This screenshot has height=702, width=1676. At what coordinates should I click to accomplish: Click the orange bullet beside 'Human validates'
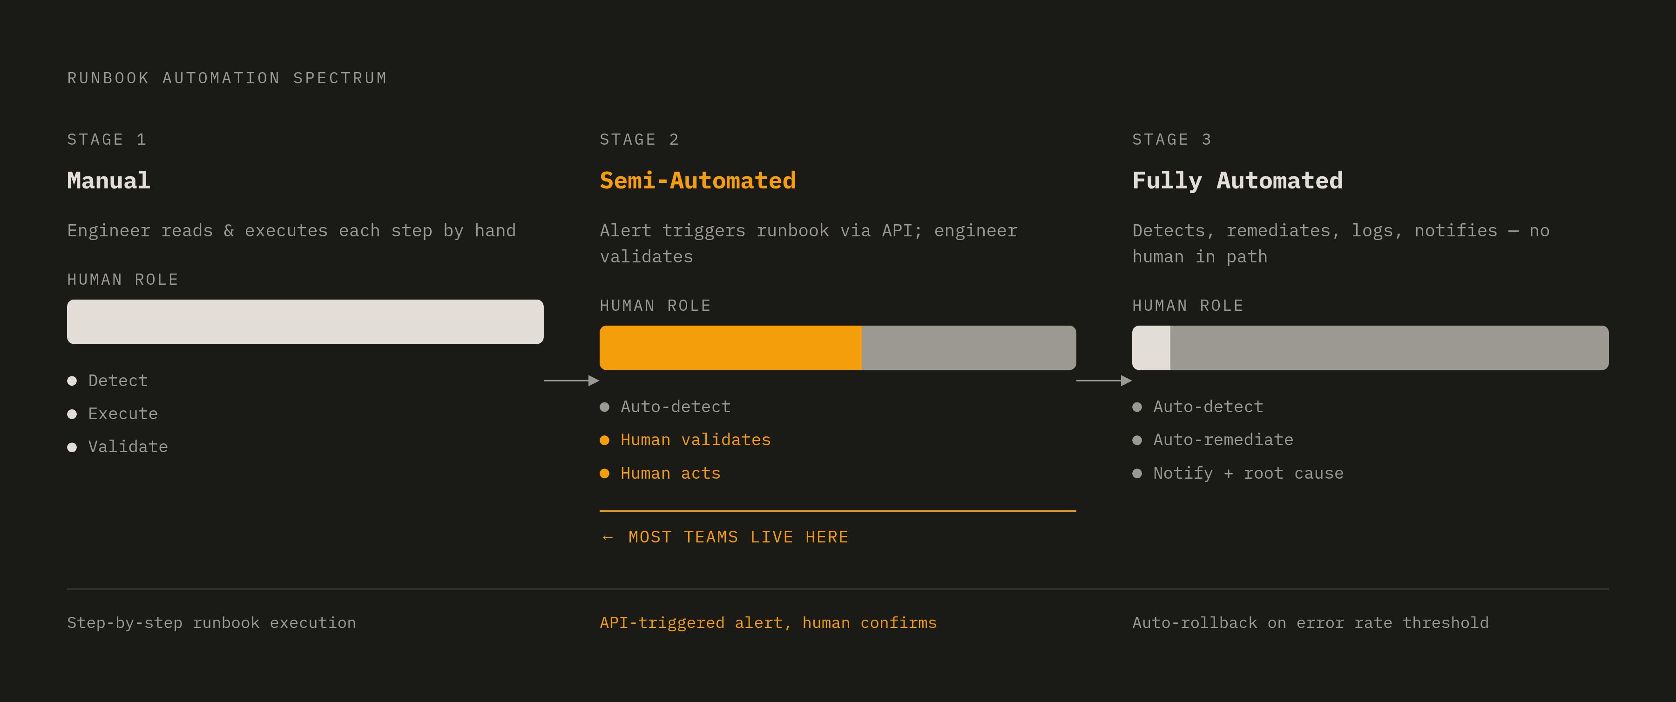pyautogui.click(x=604, y=440)
